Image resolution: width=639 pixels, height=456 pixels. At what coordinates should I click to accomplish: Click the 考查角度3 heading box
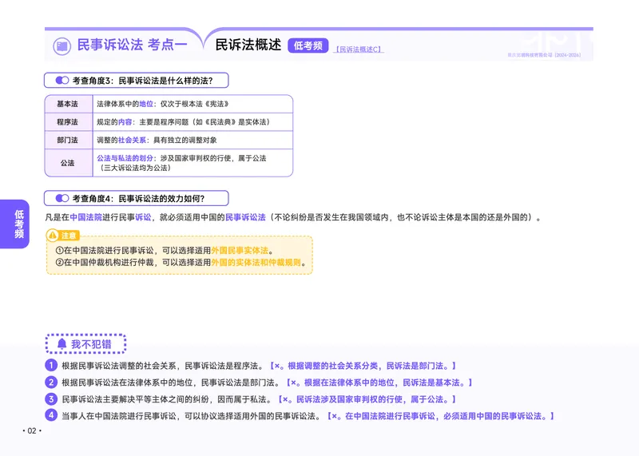[x=136, y=81]
